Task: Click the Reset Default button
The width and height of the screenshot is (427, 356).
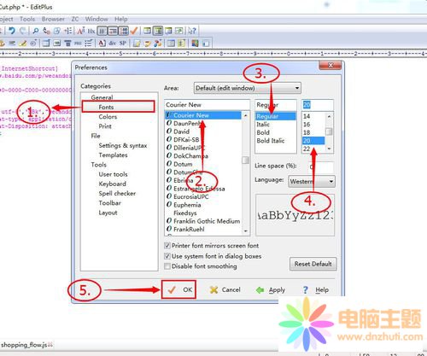Action: point(313,264)
